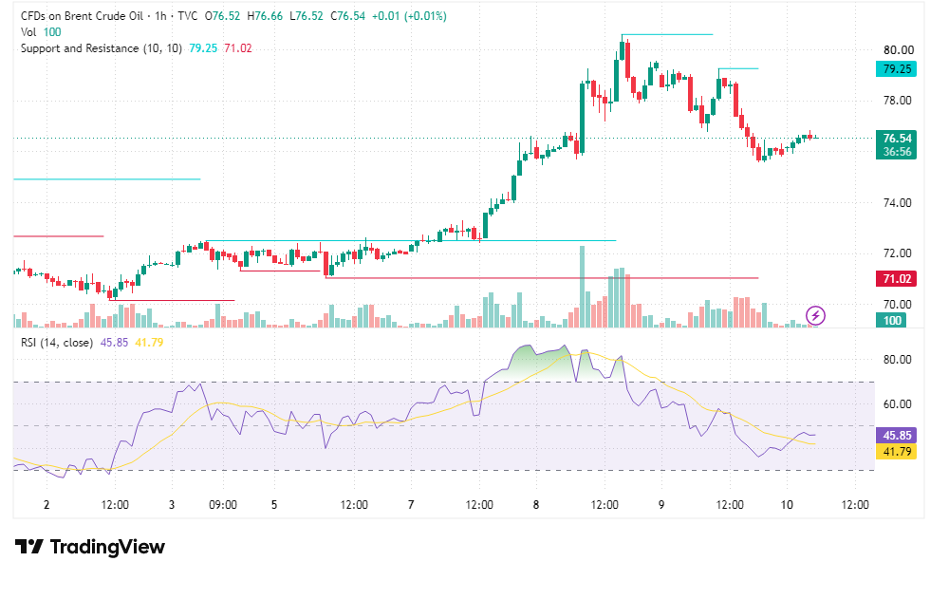The height and width of the screenshot is (599, 930).
Task: Click the yellow 41.79 RSI average label
Action: 896,451
